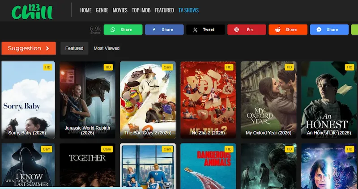358x189 pixels.
Task: Share via the Messenger Share button
Action: pos(329,29)
